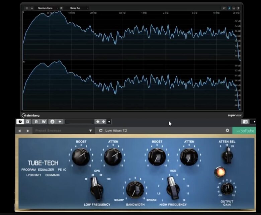The height and width of the screenshot is (215, 261).
Task: Click the LOW FREQUENCY label
Action: pyautogui.click(x=97, y=205)
